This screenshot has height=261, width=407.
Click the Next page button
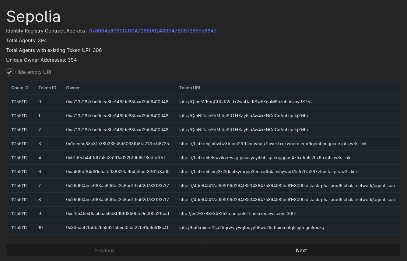[301, 250]
